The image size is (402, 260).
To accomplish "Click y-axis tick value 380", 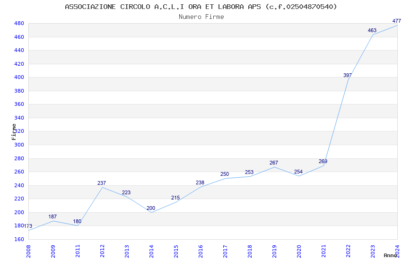I will coord(19,91).
